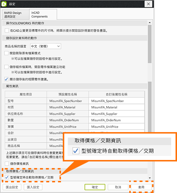Click the 預設屬性名稱 column header
Image resolution: width=177 pixels, height=193 pixels.
tap(68, 94)
